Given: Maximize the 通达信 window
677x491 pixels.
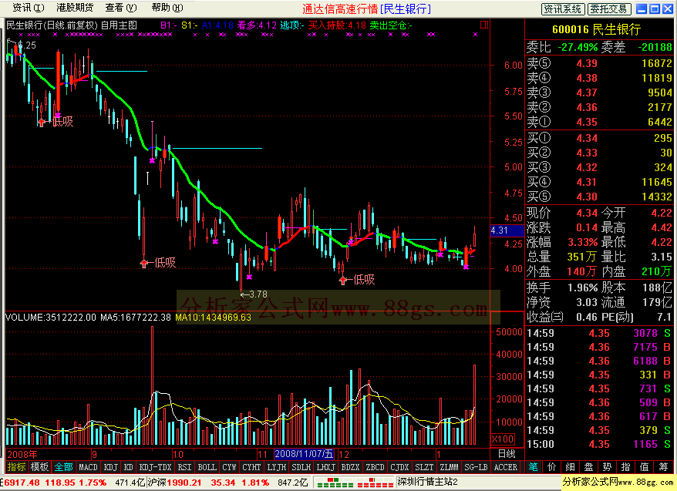Looking at the screenshot, I should [x=655, y=8].
